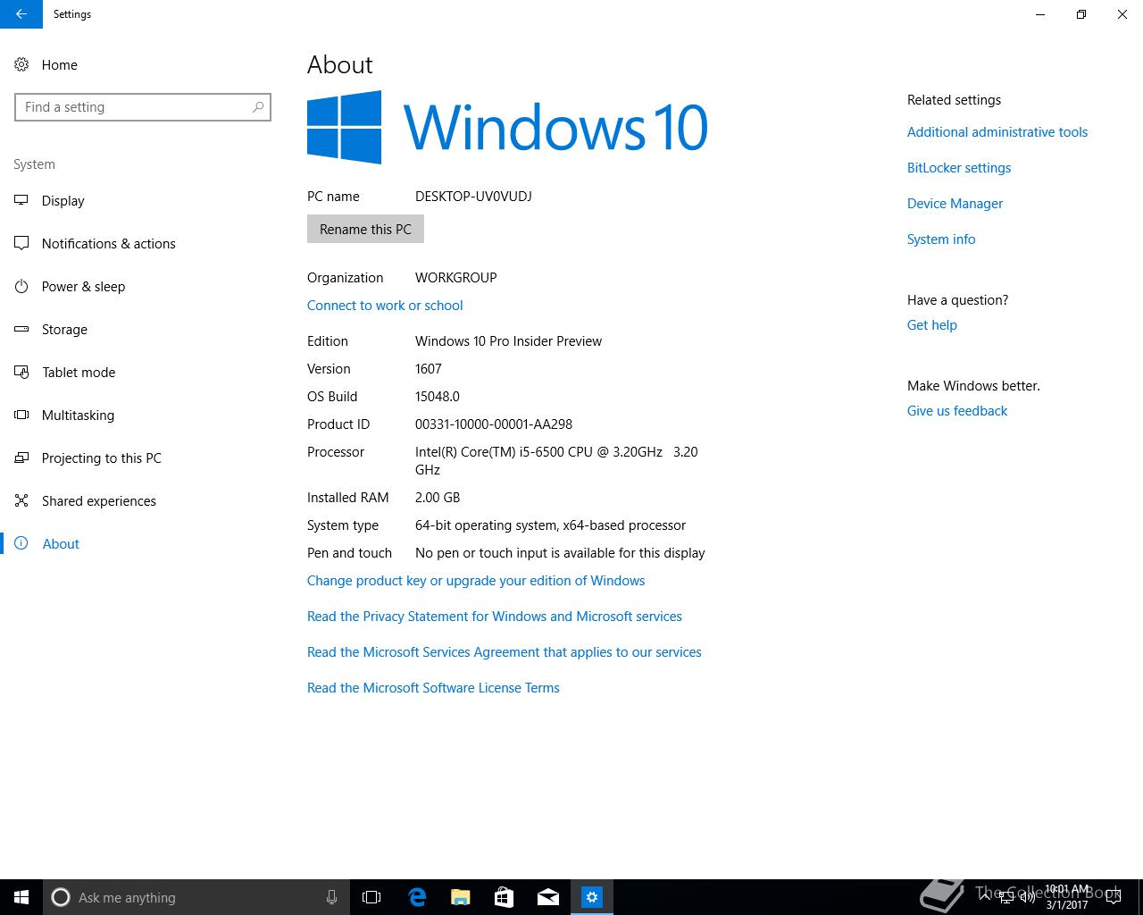Viewport: 1143px width, 915px height.
Task: Open the taskbar clock and date
Action: [x=1068, y=897]
